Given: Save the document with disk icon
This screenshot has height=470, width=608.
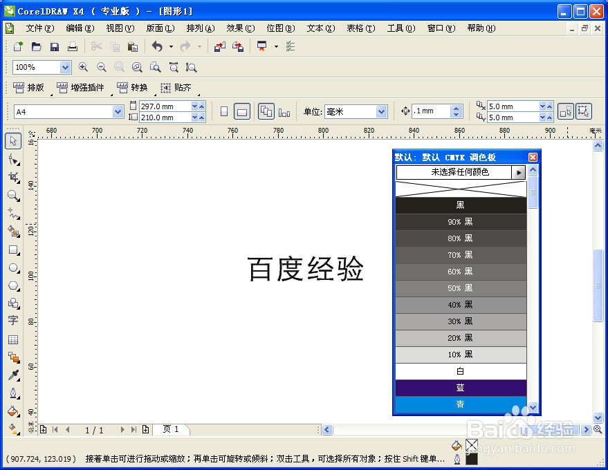Looking at the screenshot, I should pyautogui.click(x=54, y=46).
